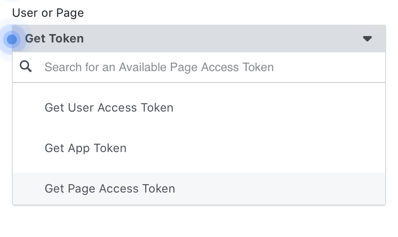Click the blue hotspot indicator circle
The image size is (398, 237).
(12, 39)
